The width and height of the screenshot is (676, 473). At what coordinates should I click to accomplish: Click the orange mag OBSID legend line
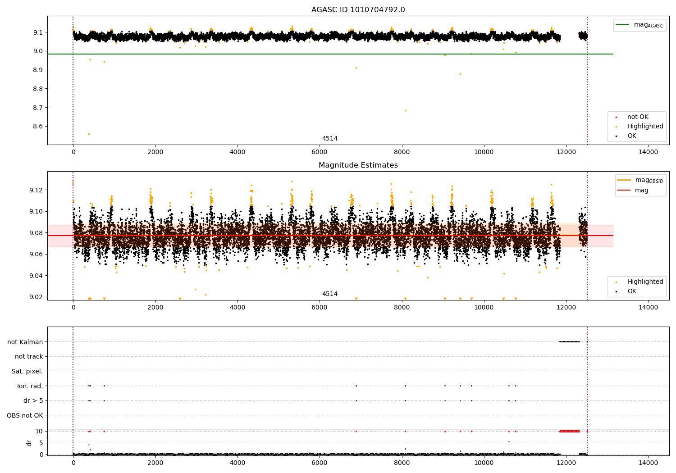pos(624,180)
